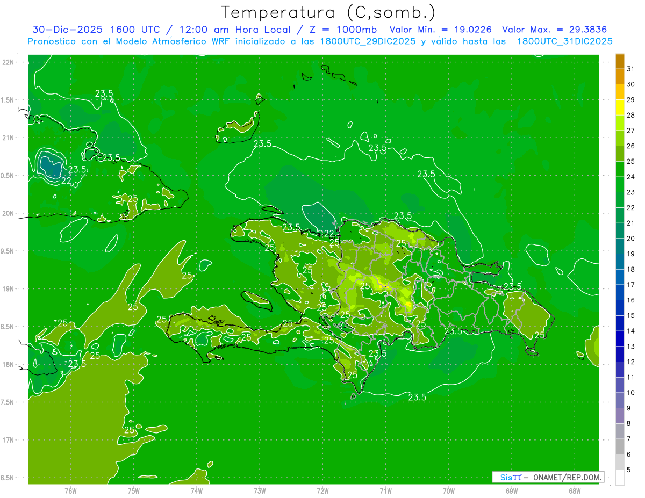This screenshot has height=498, width=645.
Task: Click the "28" label on the color scale
Action: click(631, 115)
